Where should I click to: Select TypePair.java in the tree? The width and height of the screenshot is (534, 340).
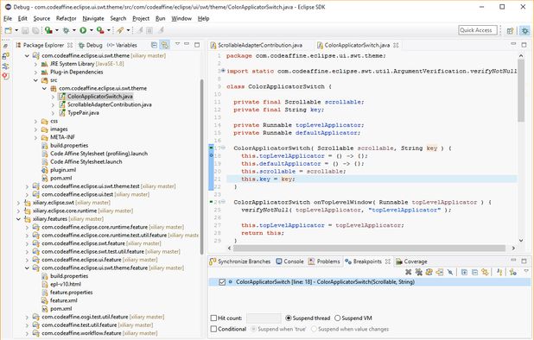(x=83, y=113)
